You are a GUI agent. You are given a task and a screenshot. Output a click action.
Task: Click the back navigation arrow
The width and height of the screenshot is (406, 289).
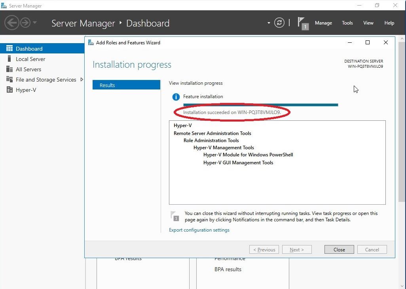pyautogui.click(x=11, y=23)
